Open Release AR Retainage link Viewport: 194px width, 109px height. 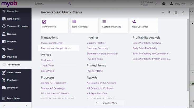[53, 88]
